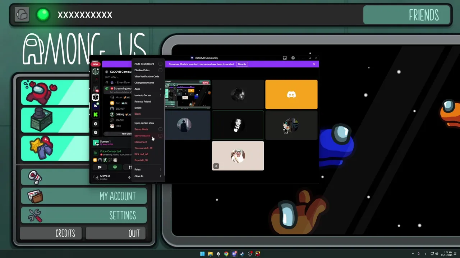Viewport: 460px width, 258px height.
Task: Click the Among Us account icon beside green dot
Action: (22, 15)
